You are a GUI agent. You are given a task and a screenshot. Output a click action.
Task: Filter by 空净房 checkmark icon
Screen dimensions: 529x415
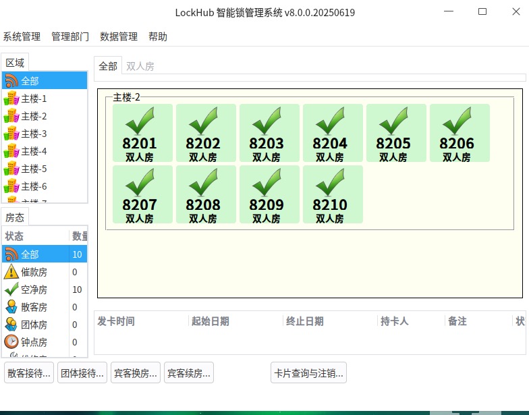pos(11,289)
